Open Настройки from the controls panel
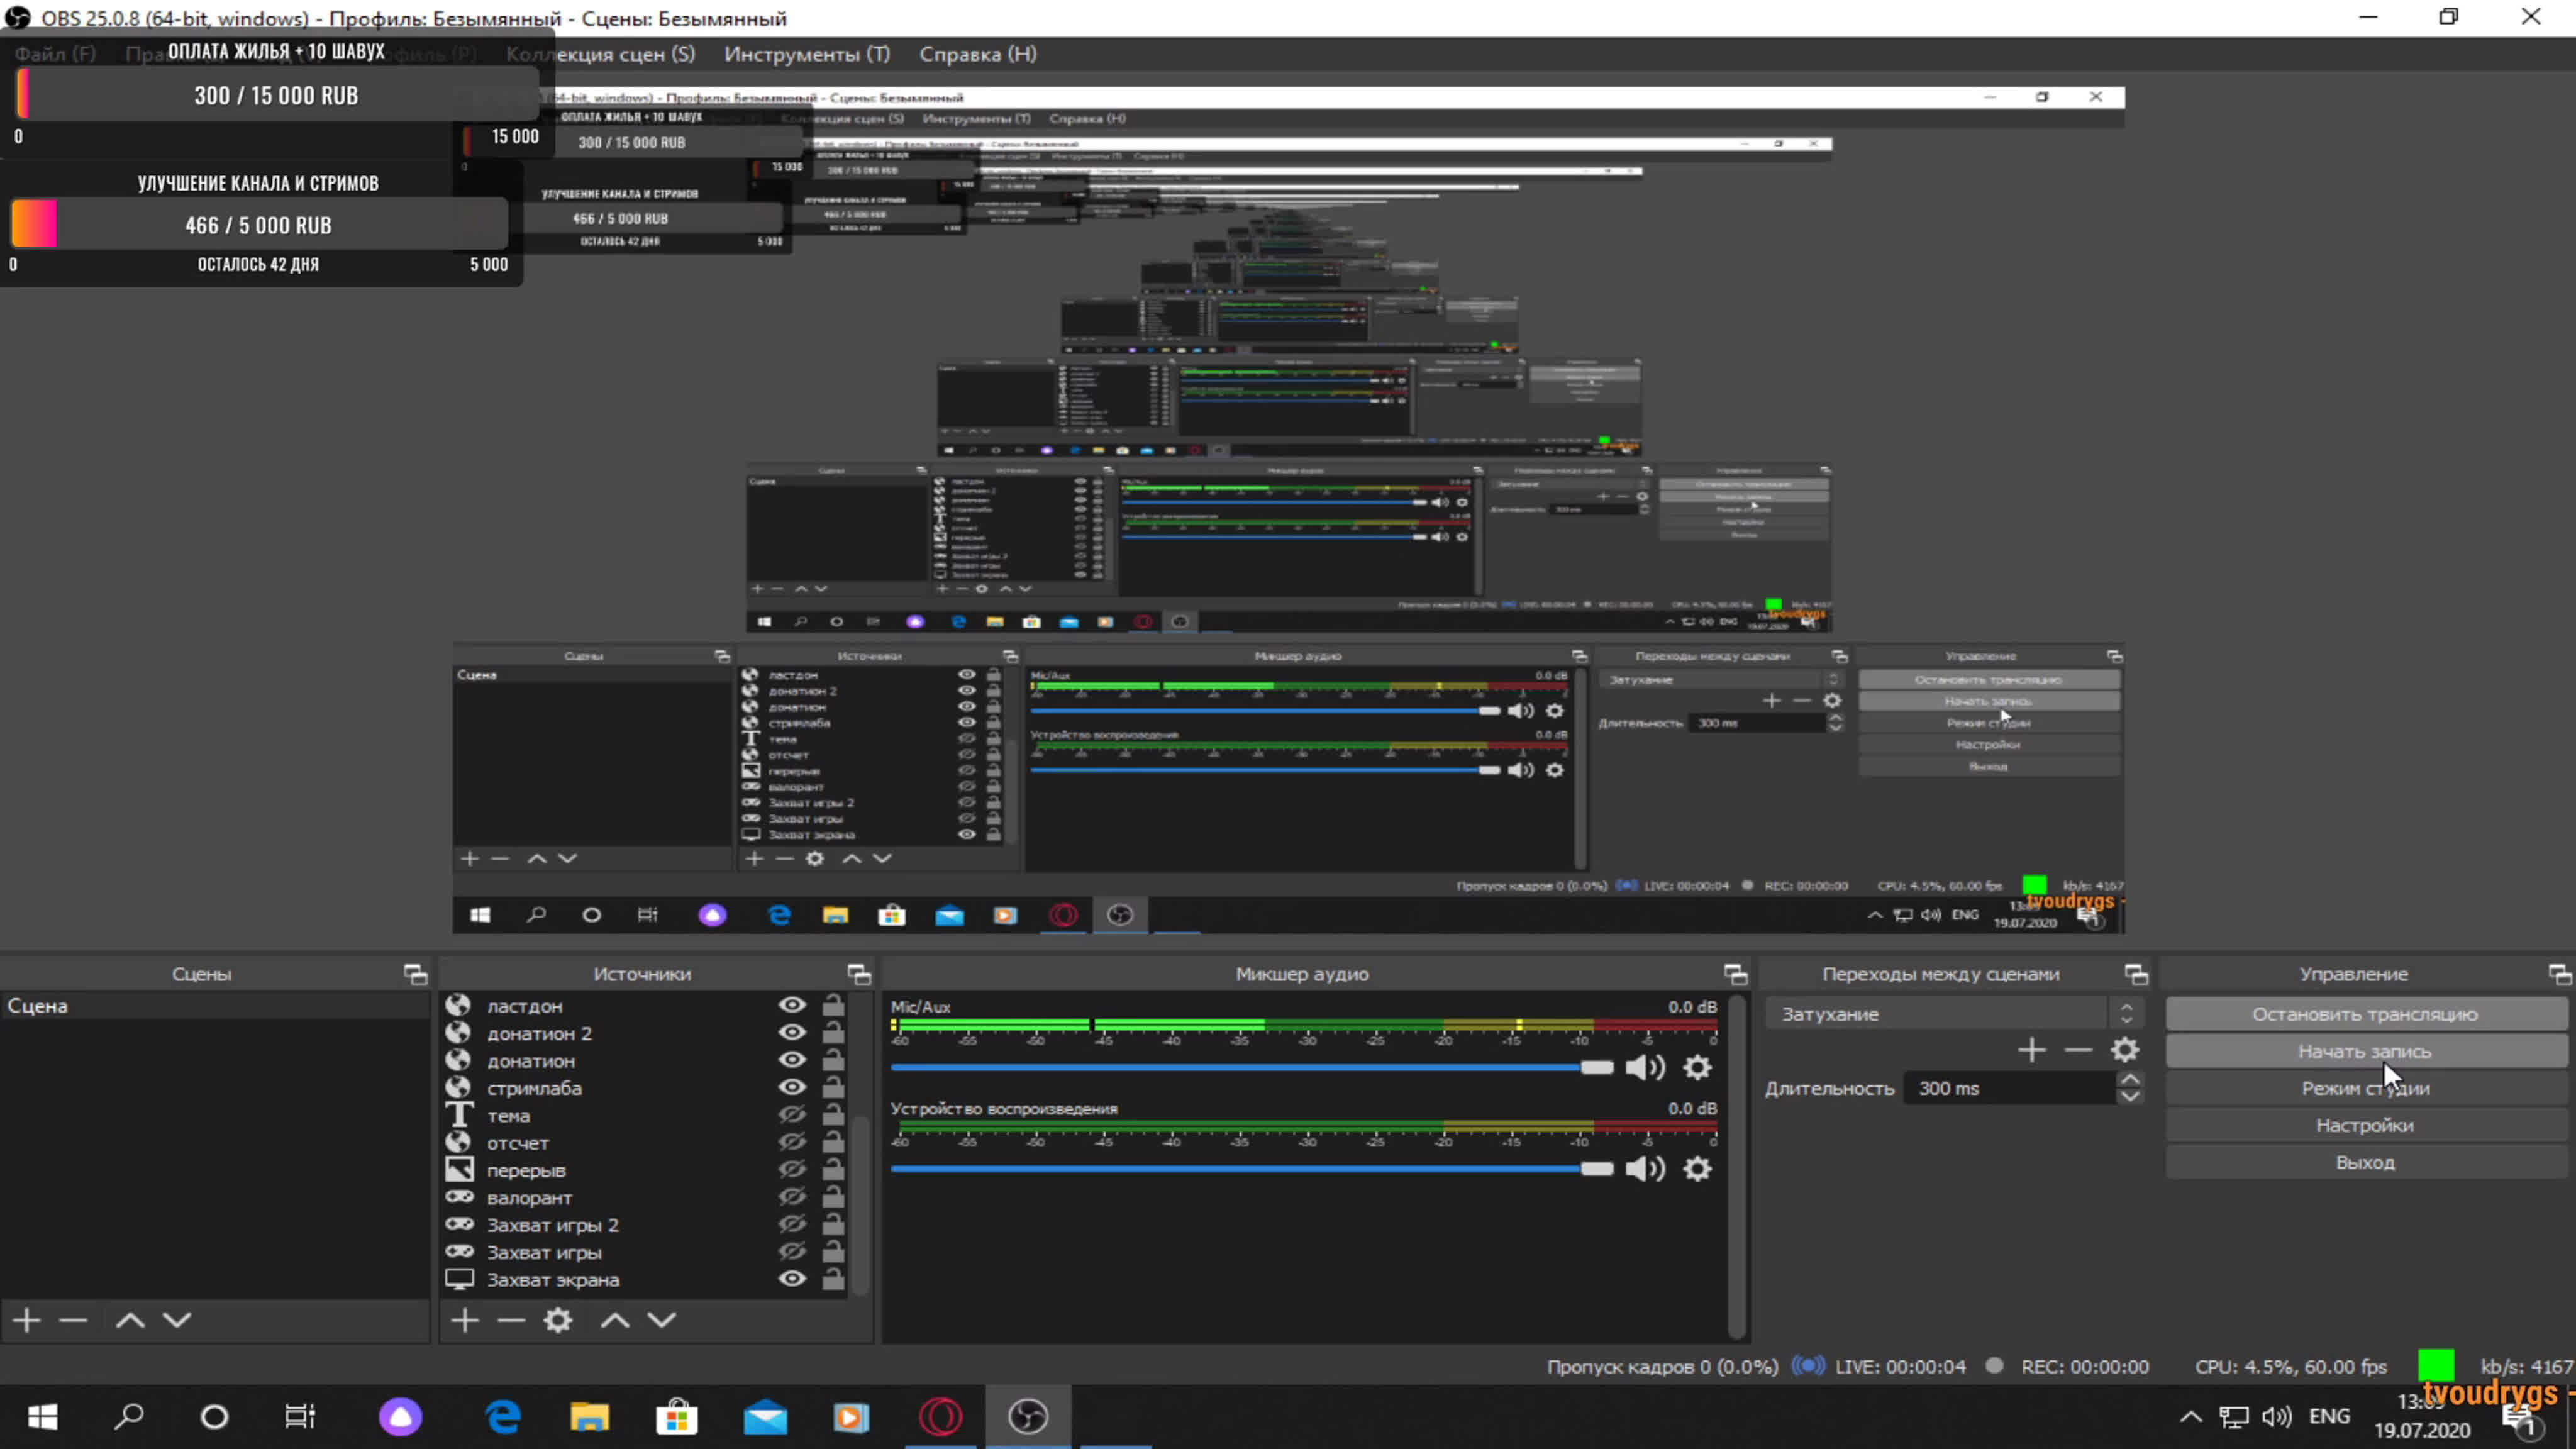Image resolution: width=2576 pixels, height=1449 pixels. (x=2365, y=1125)
